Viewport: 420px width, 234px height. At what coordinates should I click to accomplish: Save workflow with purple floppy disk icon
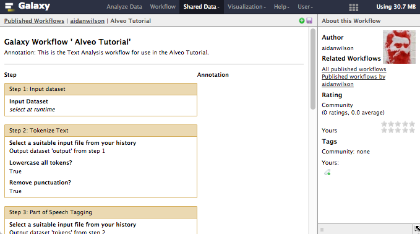309,20
